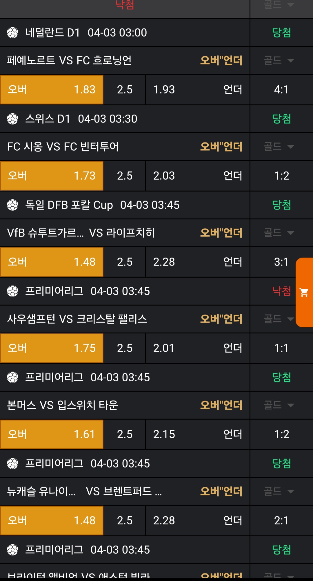The width and height of the screenshot is (313, 581).
Task: Click soccer ball icon beside 스위스 D1
Action: coord(12,119)
